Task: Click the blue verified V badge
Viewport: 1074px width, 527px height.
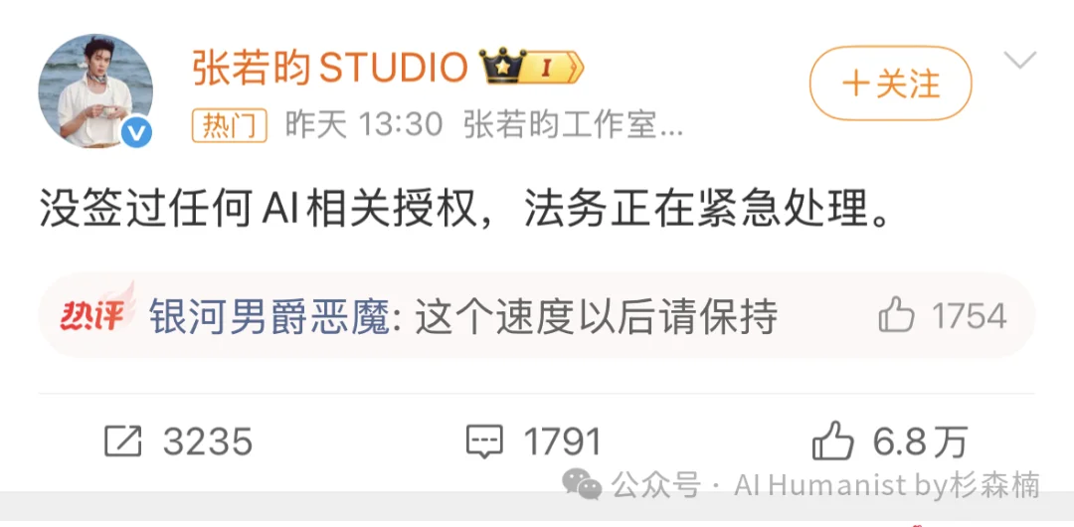Action: (x=137, y=133)
